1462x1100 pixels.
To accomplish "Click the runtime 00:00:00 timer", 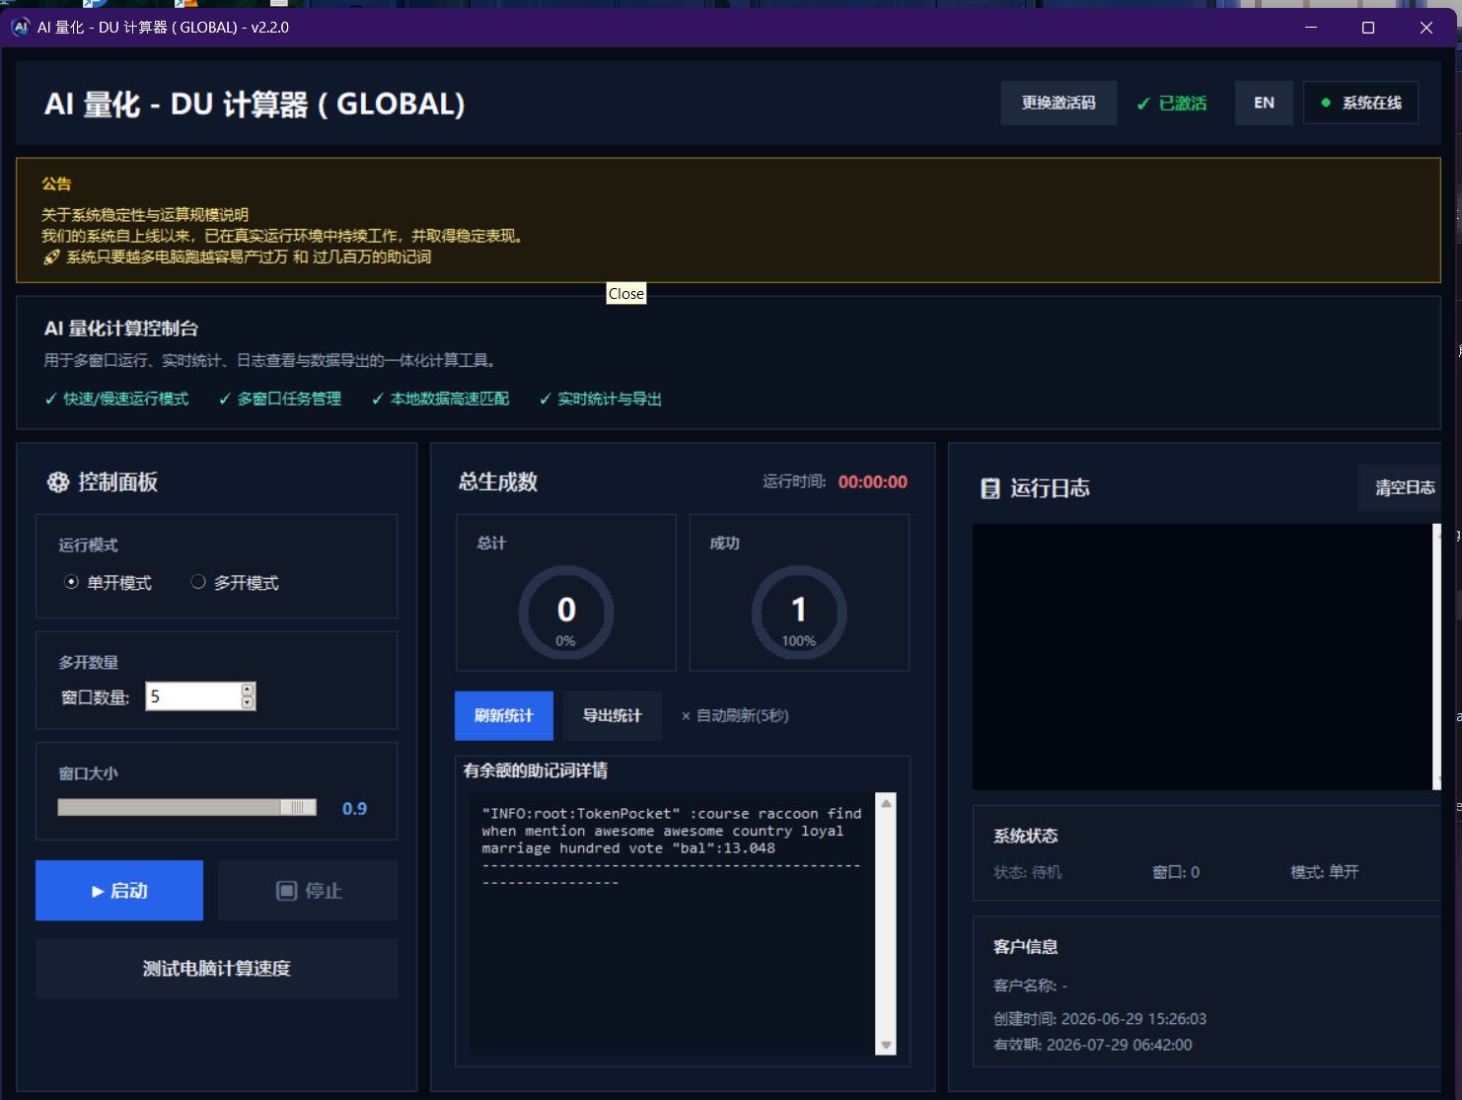I will [x=872, y=482].
